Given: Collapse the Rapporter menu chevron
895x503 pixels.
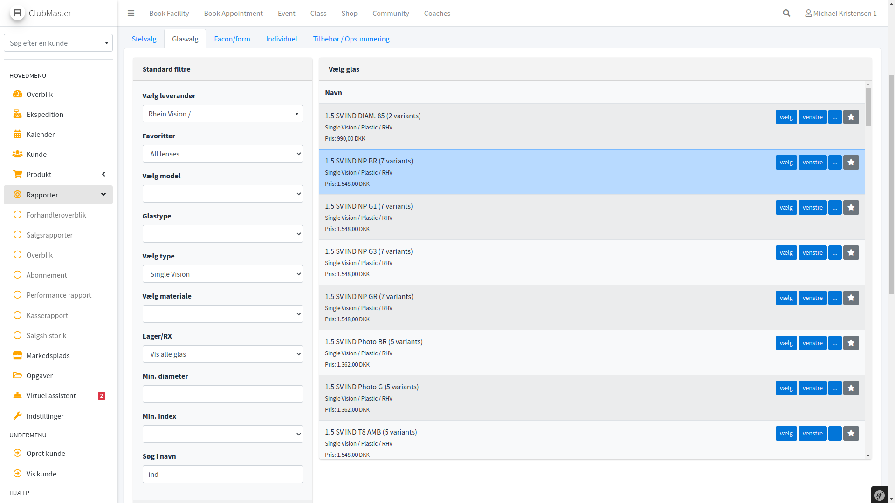Looking at the screenshot, I should click(103, 194).
